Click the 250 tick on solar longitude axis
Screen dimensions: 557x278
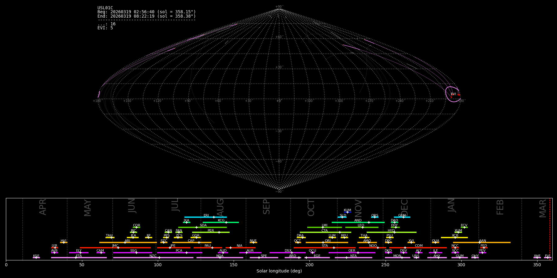tap(385, 265)
